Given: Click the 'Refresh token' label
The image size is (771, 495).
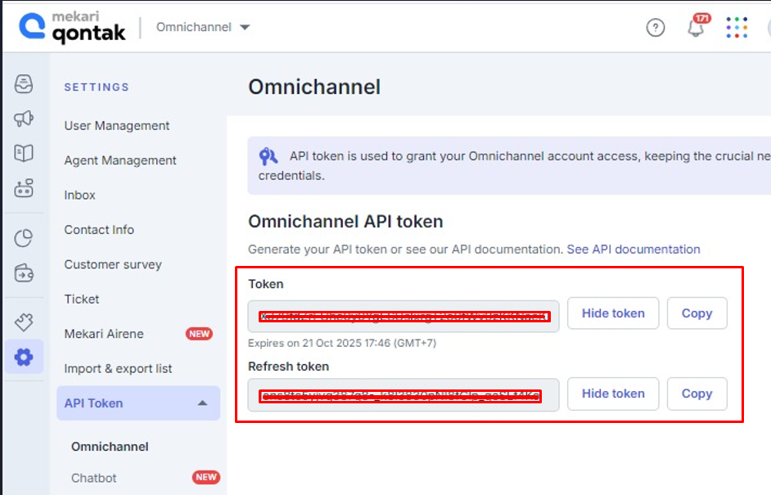Looking at the screenshot, I should coord(289,367).
